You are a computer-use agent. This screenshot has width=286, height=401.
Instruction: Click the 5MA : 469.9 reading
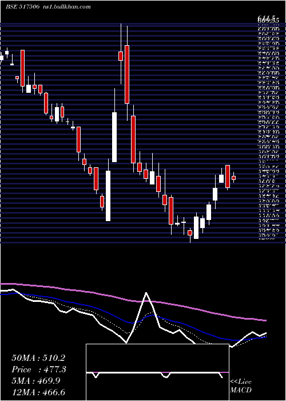click(x=35, y=381)
